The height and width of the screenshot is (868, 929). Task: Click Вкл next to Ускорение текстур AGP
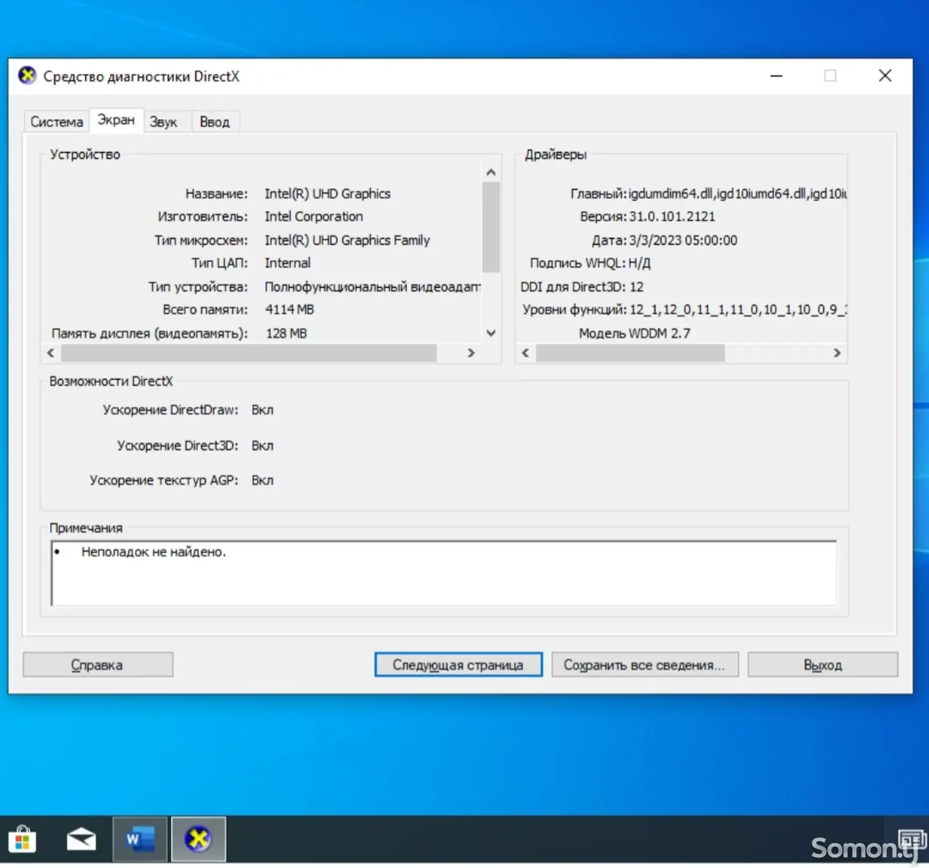(x=262, y=480)
